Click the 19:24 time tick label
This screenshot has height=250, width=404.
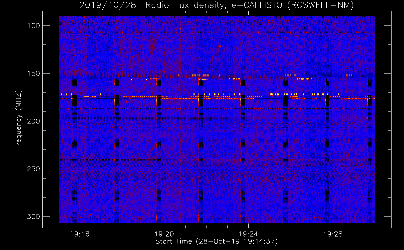248,234
